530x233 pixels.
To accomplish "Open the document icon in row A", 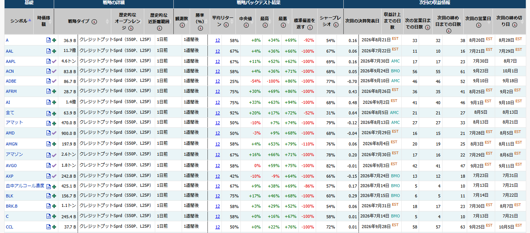I will click(x=48, y=40).
